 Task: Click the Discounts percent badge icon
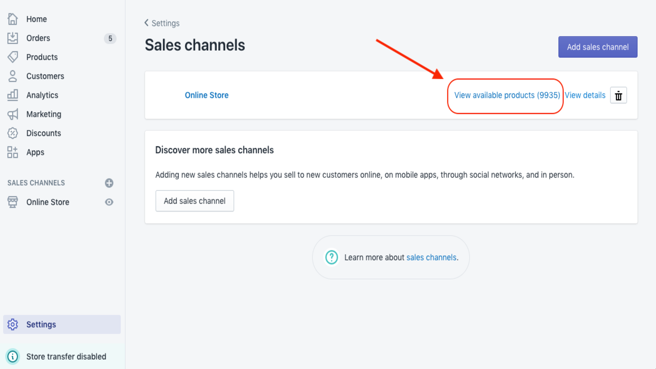coord(13,133)
